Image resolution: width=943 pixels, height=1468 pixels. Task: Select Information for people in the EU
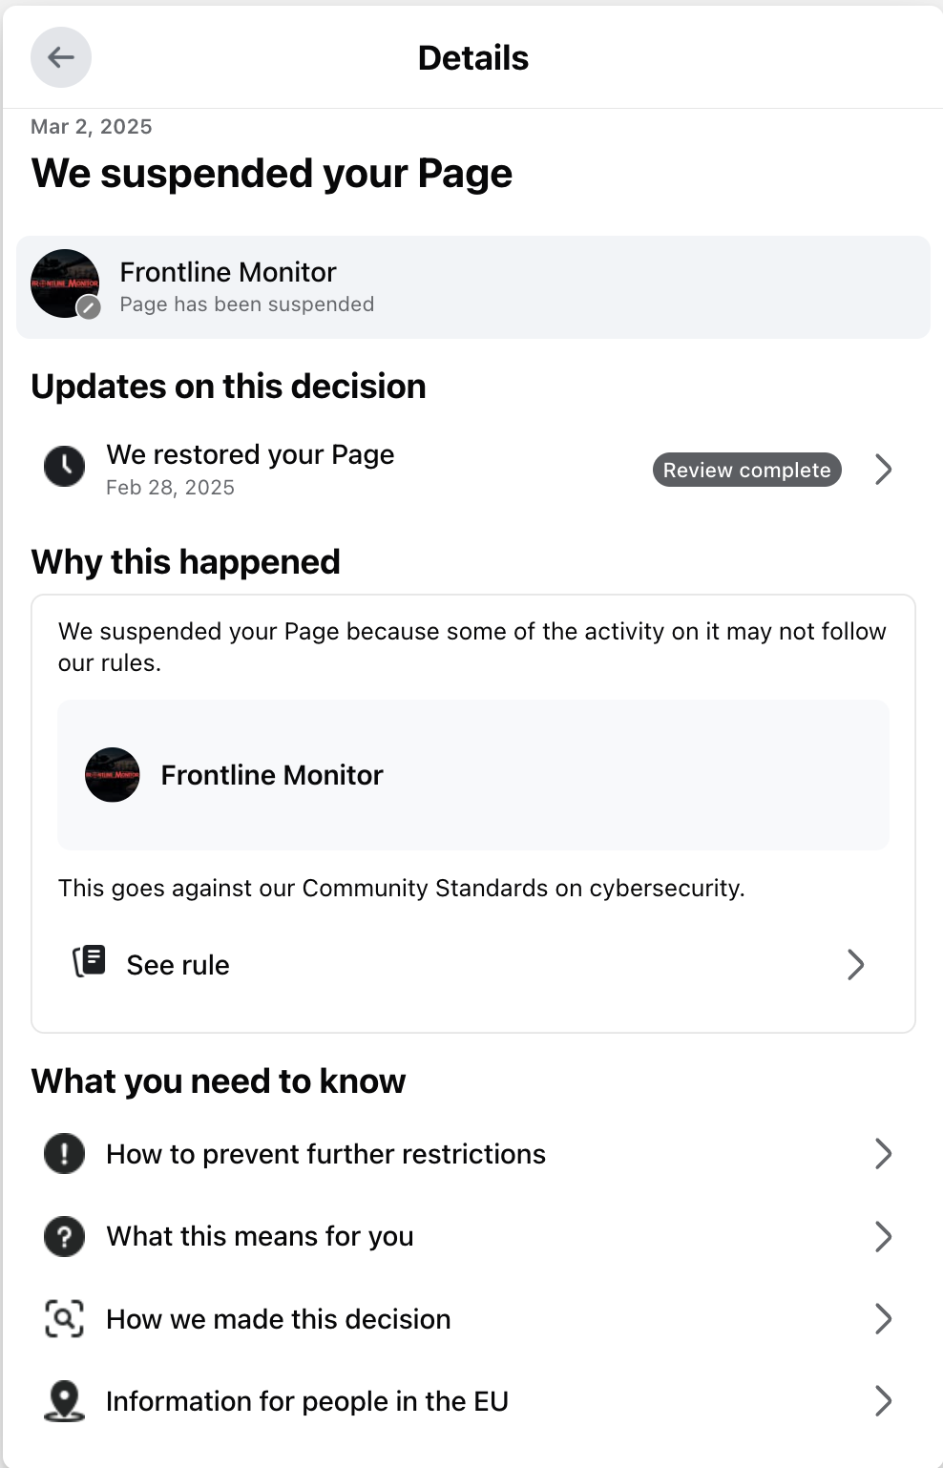306,1401
